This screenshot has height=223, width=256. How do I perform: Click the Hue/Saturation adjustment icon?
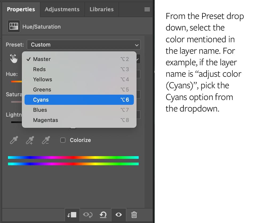click(14, 26)
